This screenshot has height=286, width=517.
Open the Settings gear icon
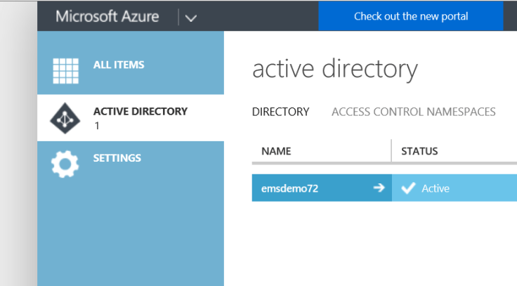click(65, 164)
